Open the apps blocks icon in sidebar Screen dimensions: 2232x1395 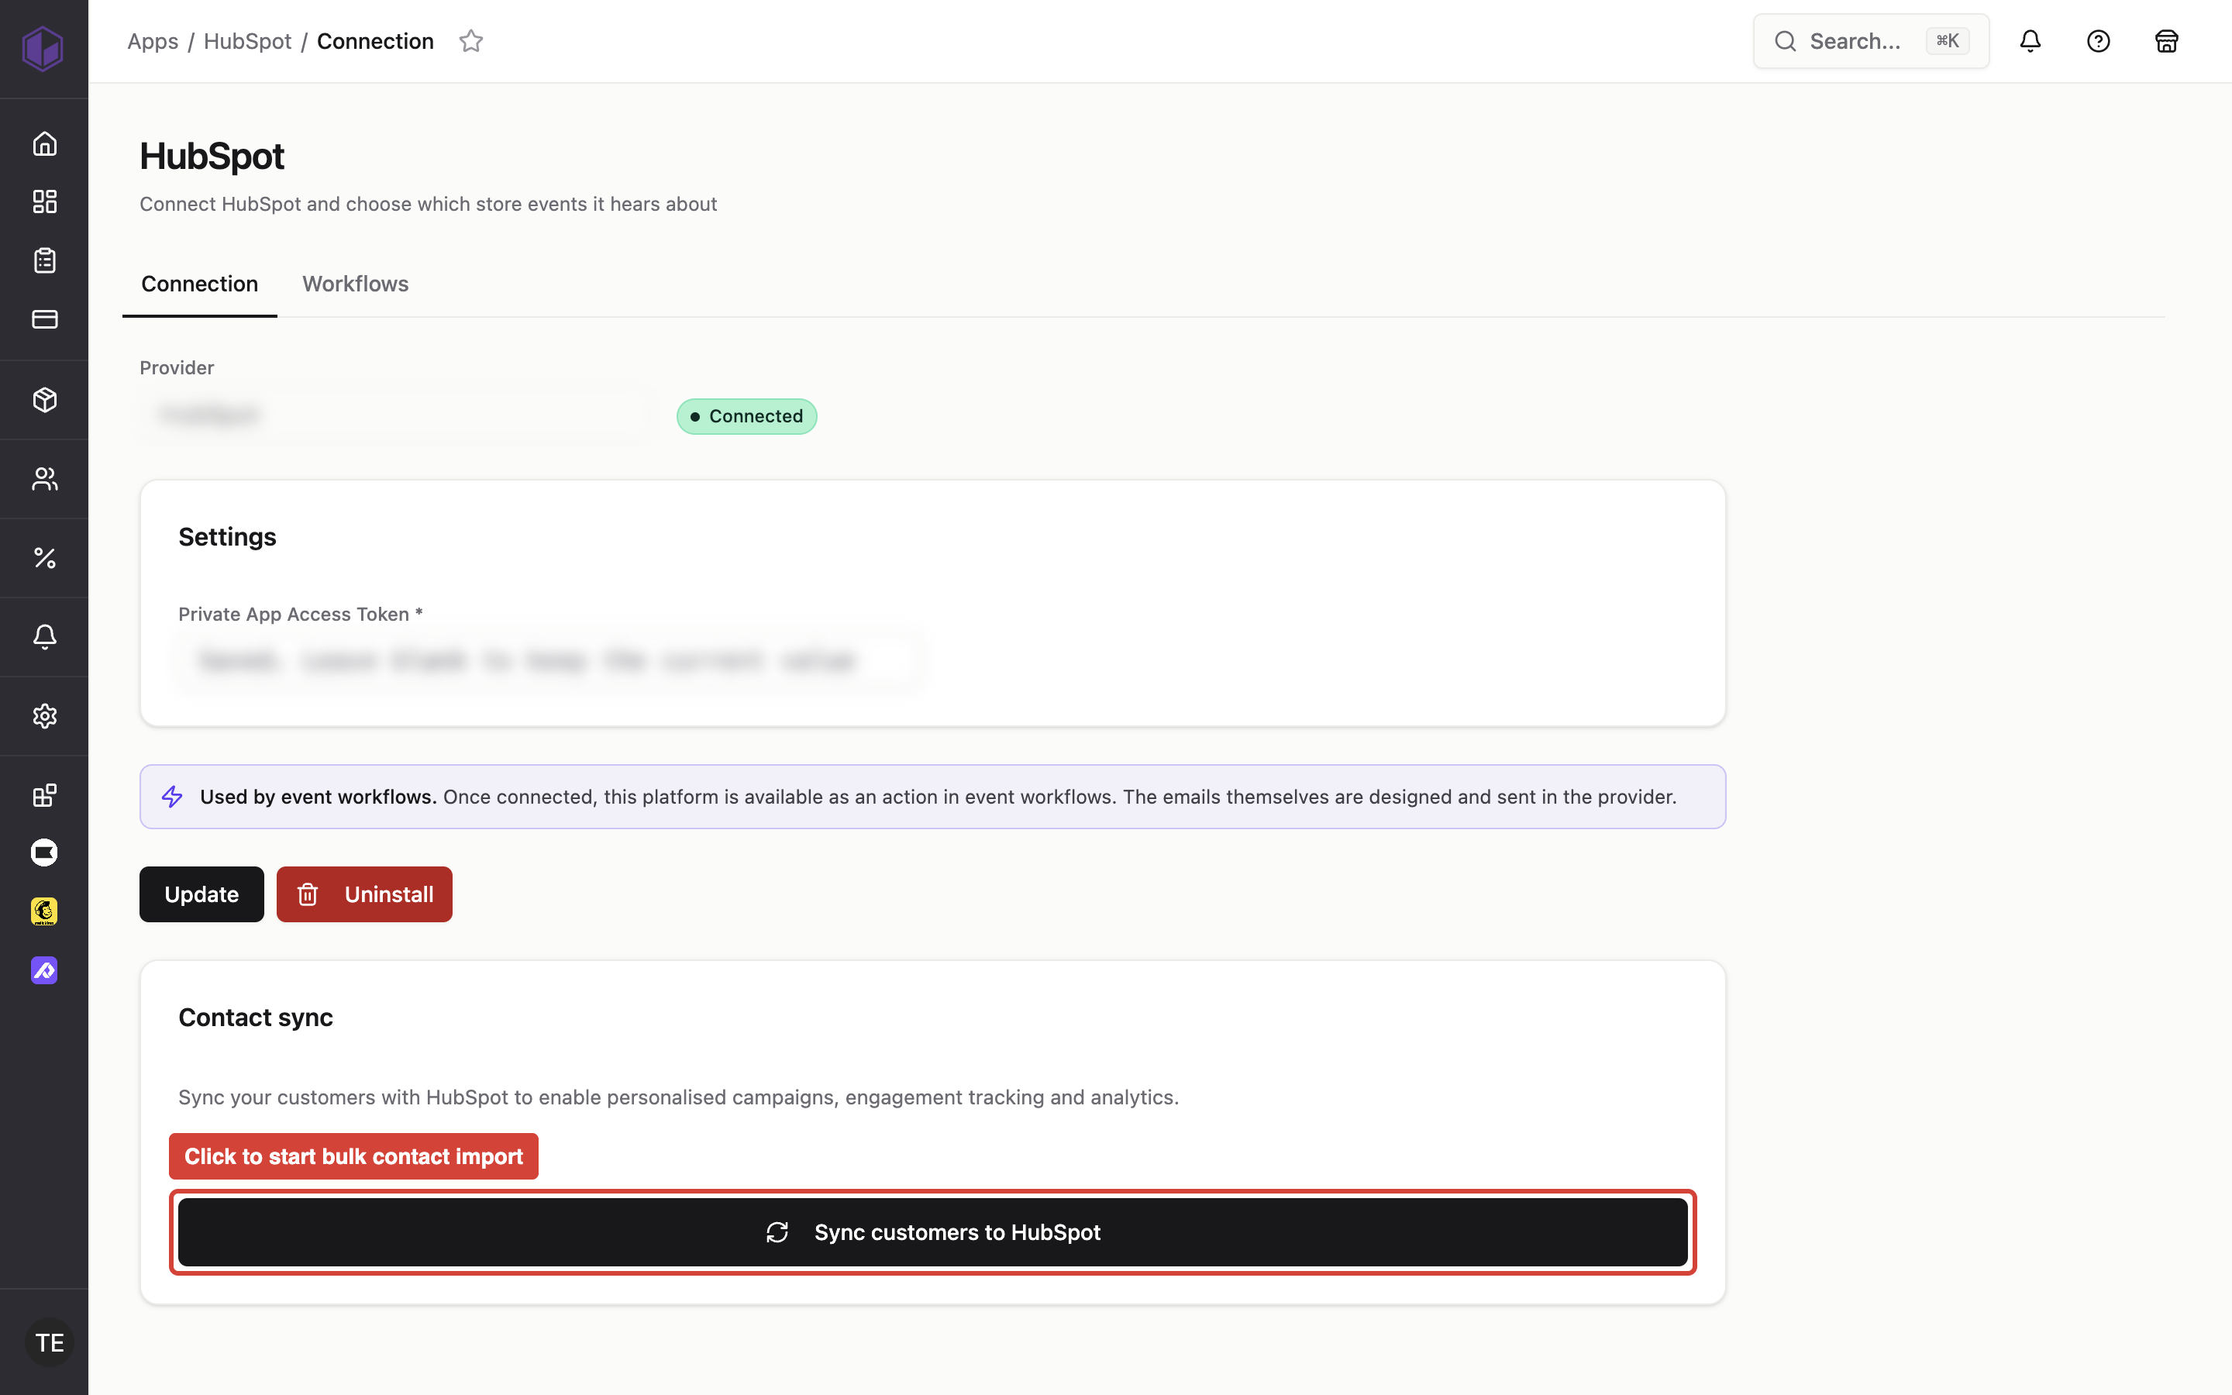tap(44, 794)
